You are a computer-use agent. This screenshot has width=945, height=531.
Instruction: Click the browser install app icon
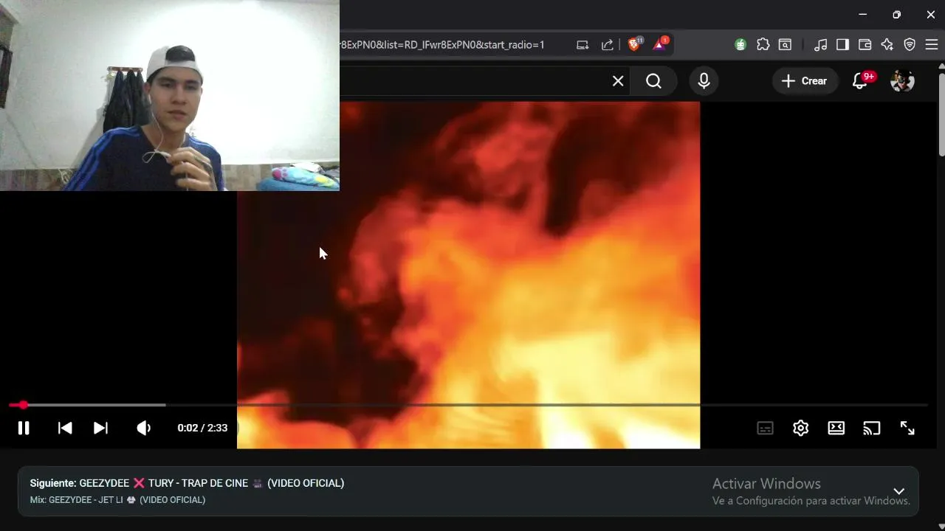coord(583,45)
